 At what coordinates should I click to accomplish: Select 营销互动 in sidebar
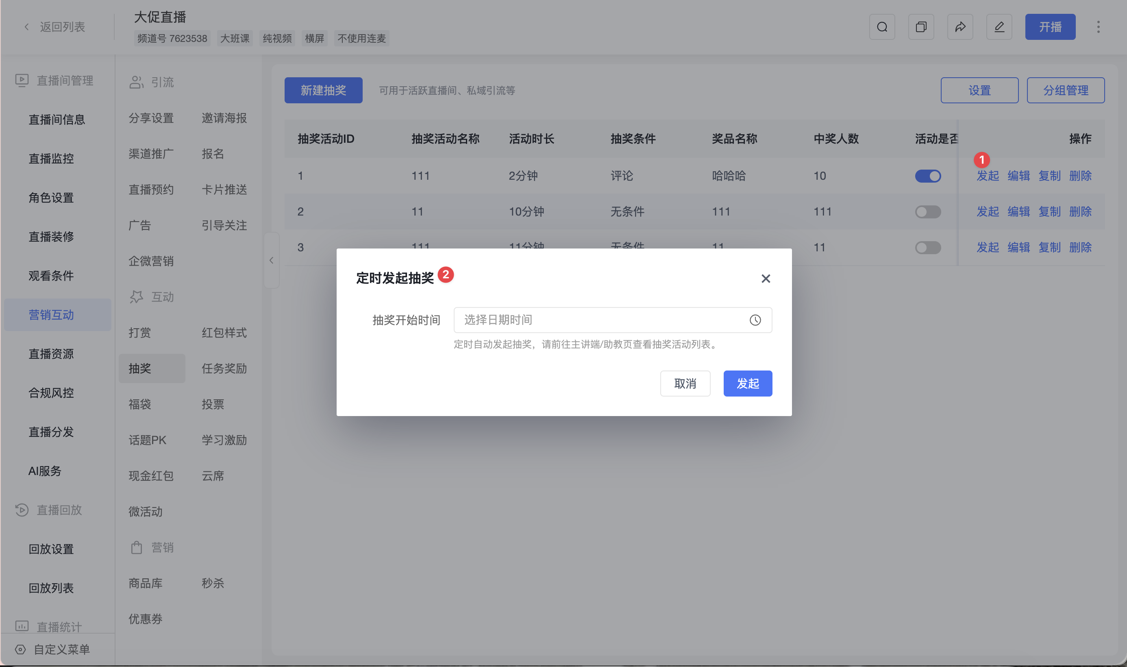(57, 315)
